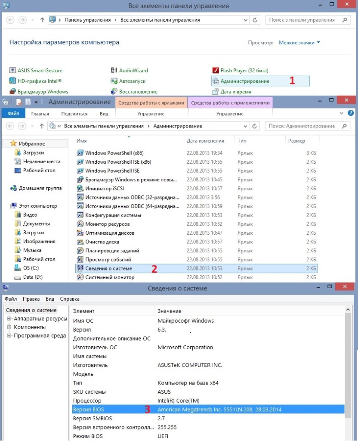Select Очистка диска shortcut
Screen dimensions: 358x441
(x=98, y=242)
